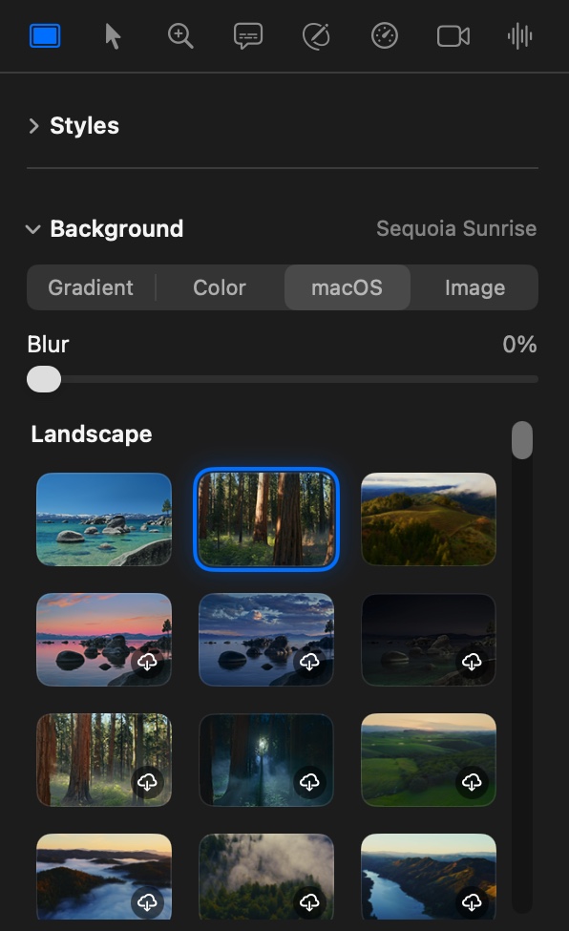
Task: Open the speed gauge icon
Action: pyautogui.click(x=385, y=36)
